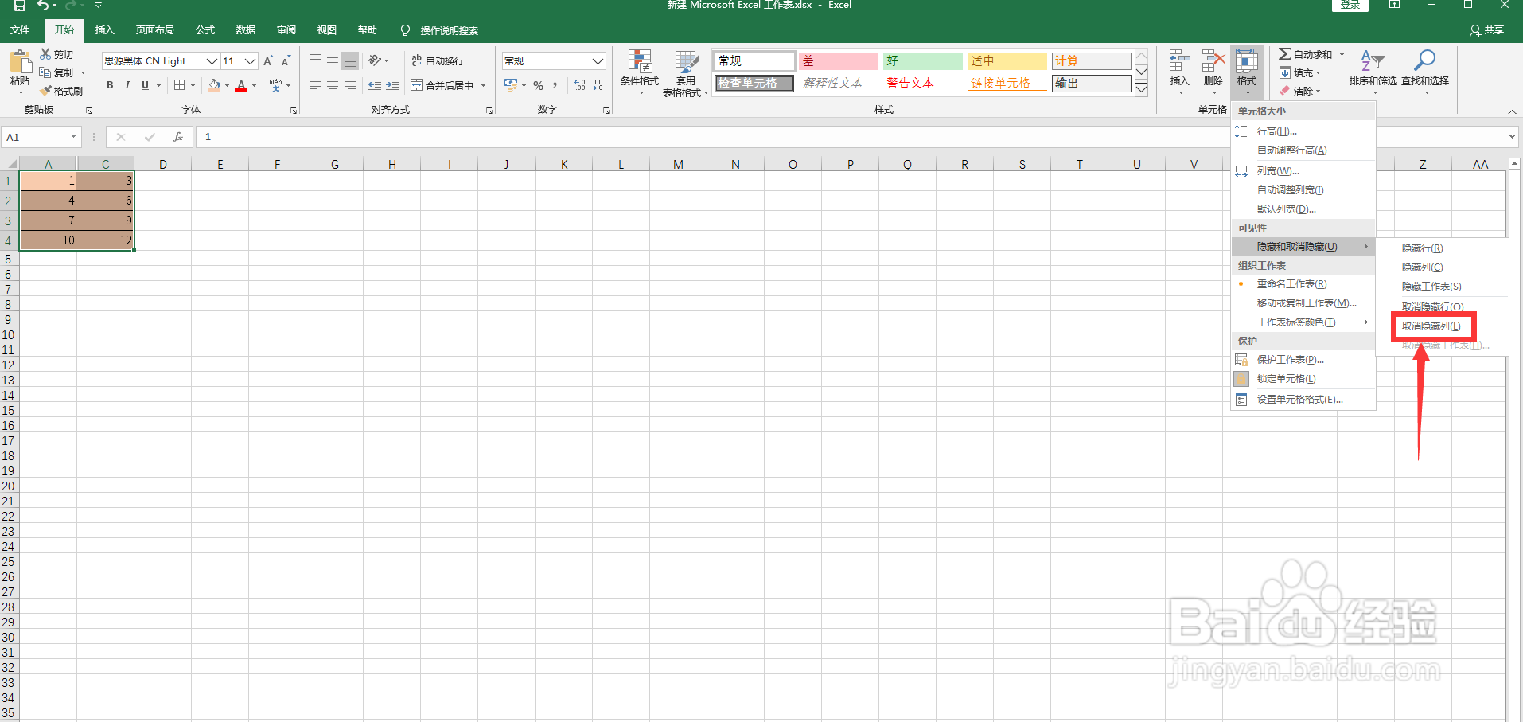Toggle Wrap Text option

(438, 61)
